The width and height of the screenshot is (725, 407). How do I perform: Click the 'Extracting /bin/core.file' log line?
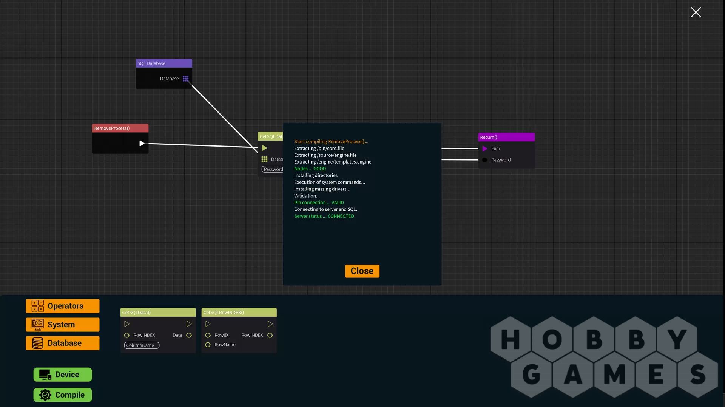click(x=319, y=149)
